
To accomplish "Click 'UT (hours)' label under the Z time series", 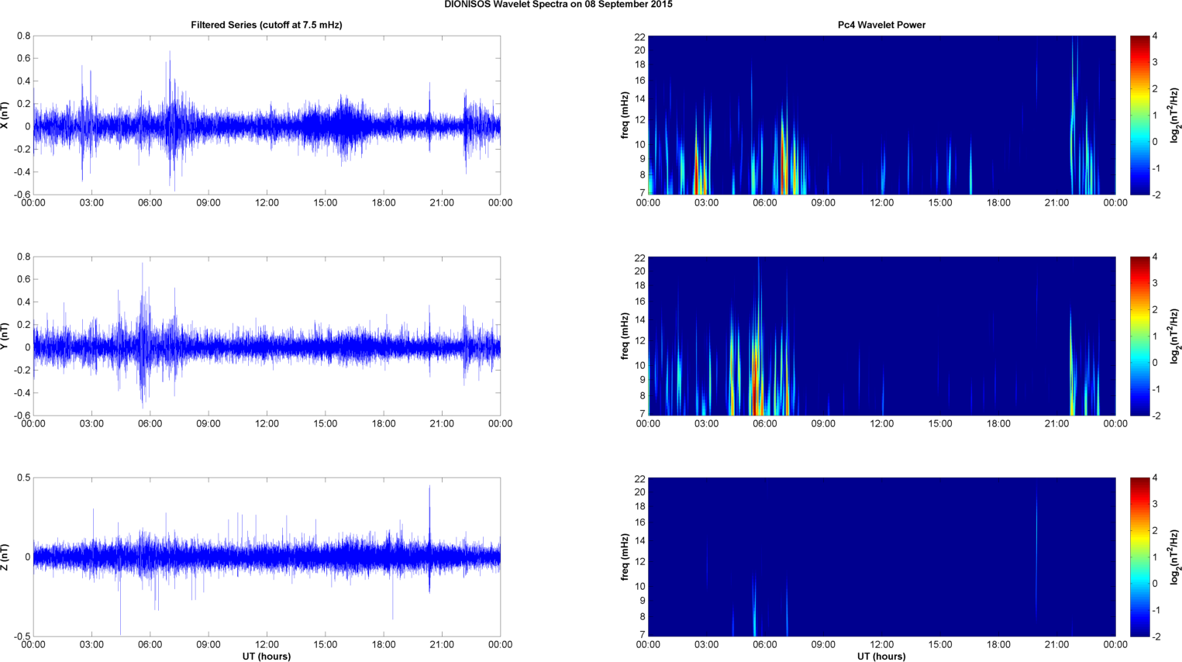I will click(x=267, y=657).
